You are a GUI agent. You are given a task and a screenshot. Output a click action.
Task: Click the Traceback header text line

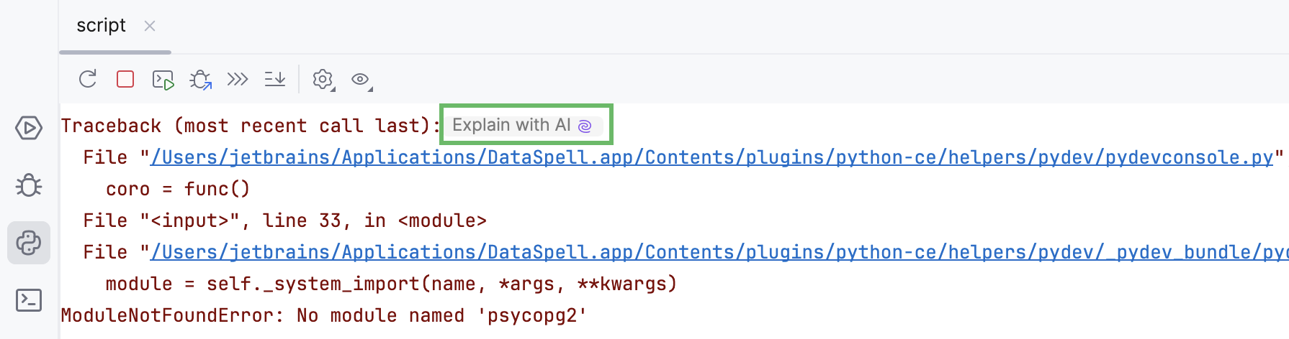coord(249,126)
